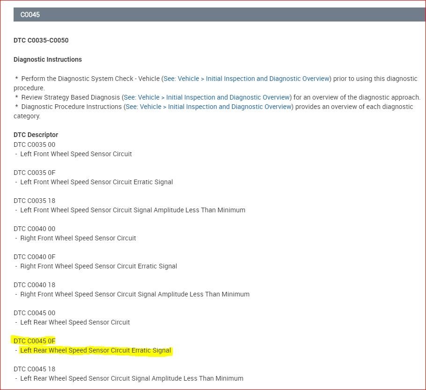Select Left Front Wheel Speed Sensor Circuit line
The image size is (426, 390).
click(76, 154)
